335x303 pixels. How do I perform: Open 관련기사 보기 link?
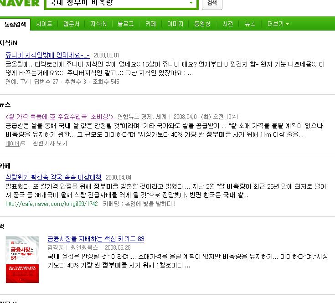(x=50, y=143)
